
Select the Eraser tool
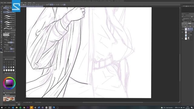click(x=1, y=31)
